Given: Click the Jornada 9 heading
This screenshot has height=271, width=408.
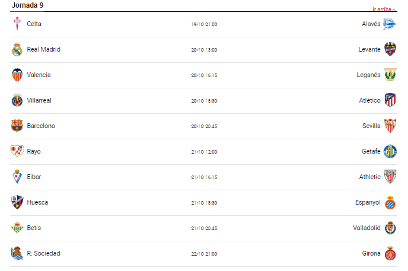Looking at the screenshot, I should tap(28, 5).
